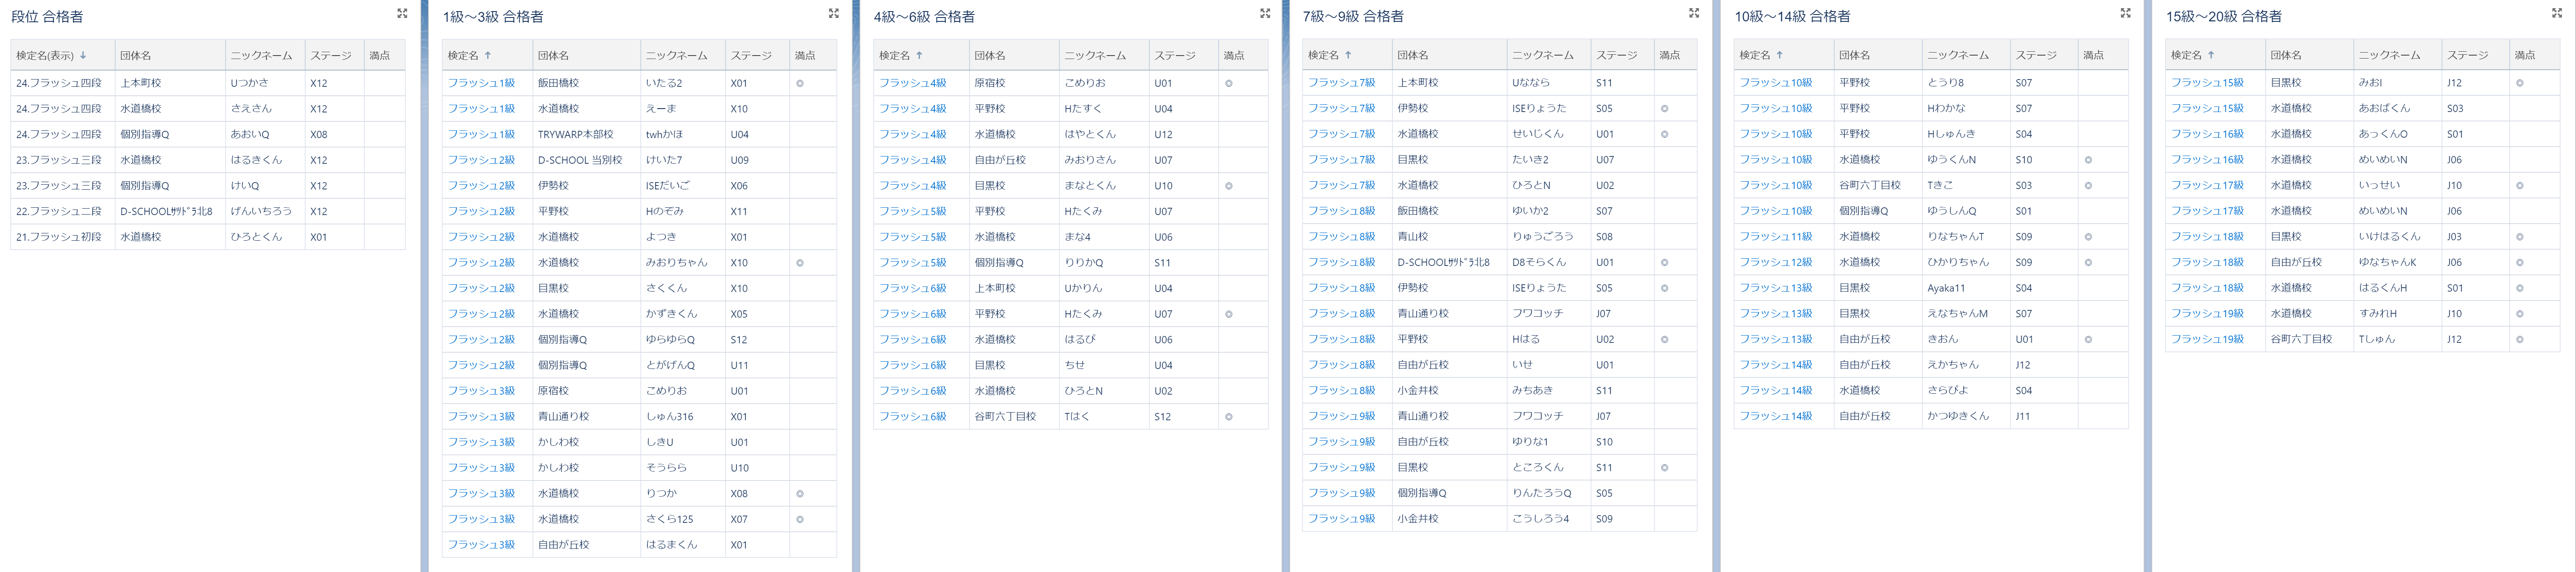Click the 満点 mark in みおI row

pyautogui.click(x=2520, y=83)
